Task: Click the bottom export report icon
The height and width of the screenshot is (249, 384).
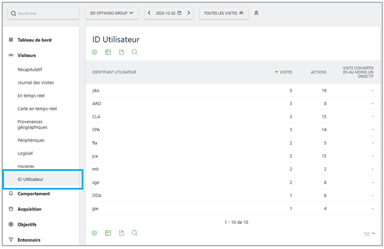Action: (x=121, y=233)
